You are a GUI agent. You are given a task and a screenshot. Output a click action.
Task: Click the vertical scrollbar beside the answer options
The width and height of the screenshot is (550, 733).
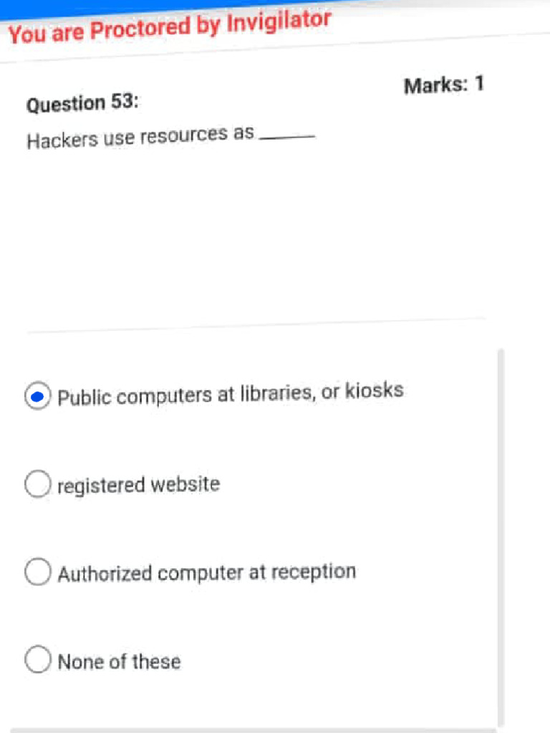coord(501,537)
